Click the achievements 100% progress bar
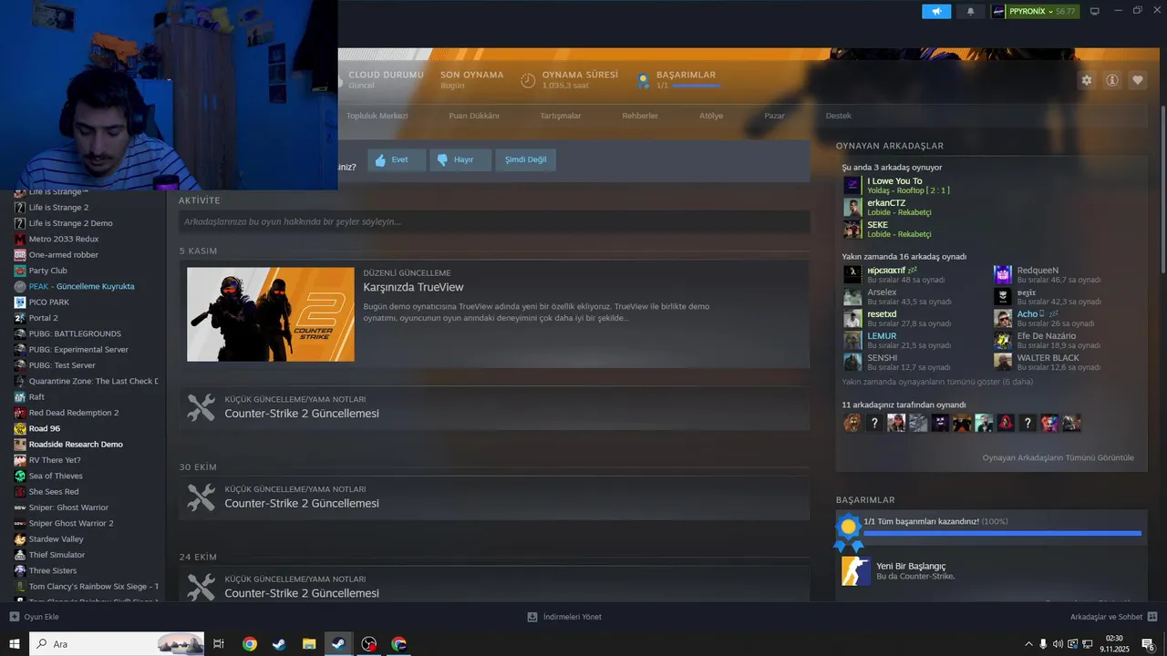1167x656 pixels. pos(1002,533)
